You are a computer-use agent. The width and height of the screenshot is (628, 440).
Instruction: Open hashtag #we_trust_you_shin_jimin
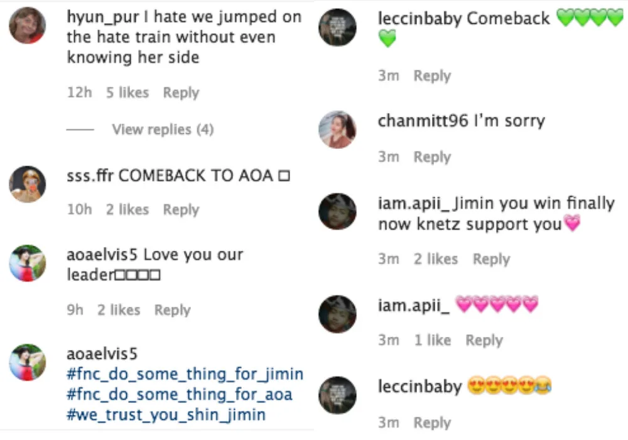[166, 415]
